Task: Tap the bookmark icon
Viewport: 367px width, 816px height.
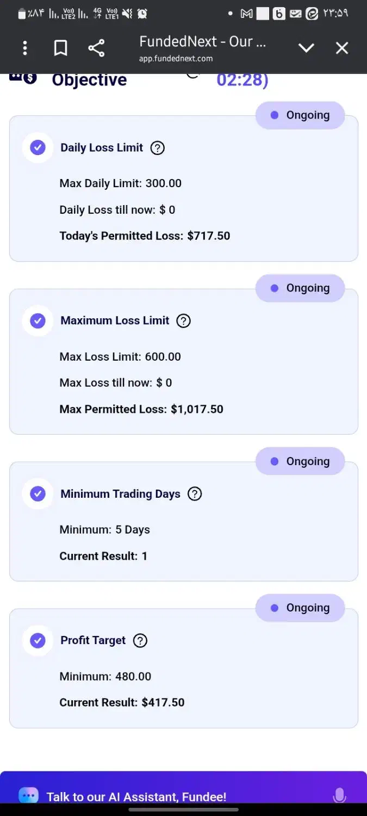Action: click(x=60, y=48)
